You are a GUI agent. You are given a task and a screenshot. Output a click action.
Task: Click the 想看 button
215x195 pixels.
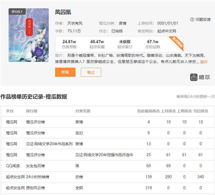click(65, 72)
